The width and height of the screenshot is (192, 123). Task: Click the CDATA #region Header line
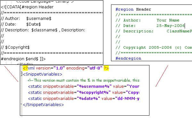(27, 7)
